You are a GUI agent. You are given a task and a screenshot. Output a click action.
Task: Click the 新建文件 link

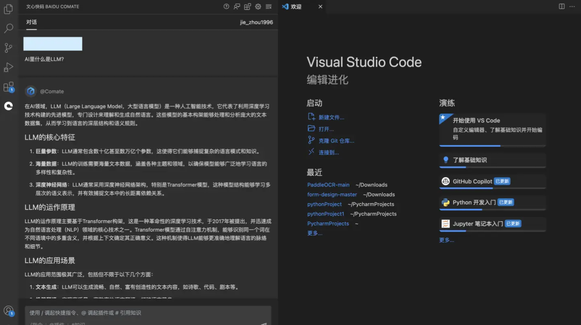[331, 117]
